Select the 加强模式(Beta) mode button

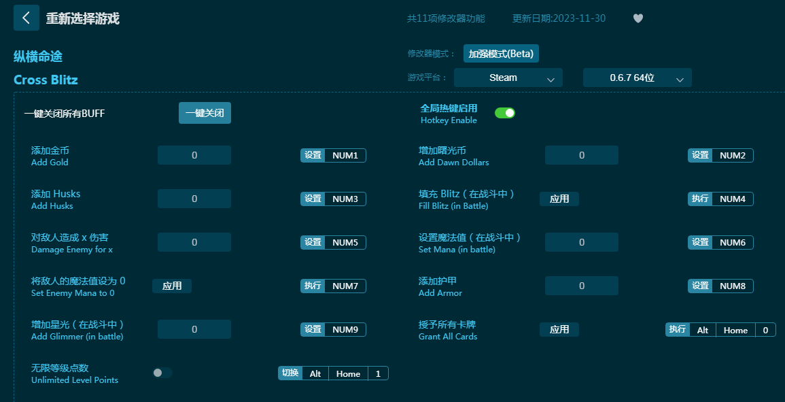click(x=501, y=54)
